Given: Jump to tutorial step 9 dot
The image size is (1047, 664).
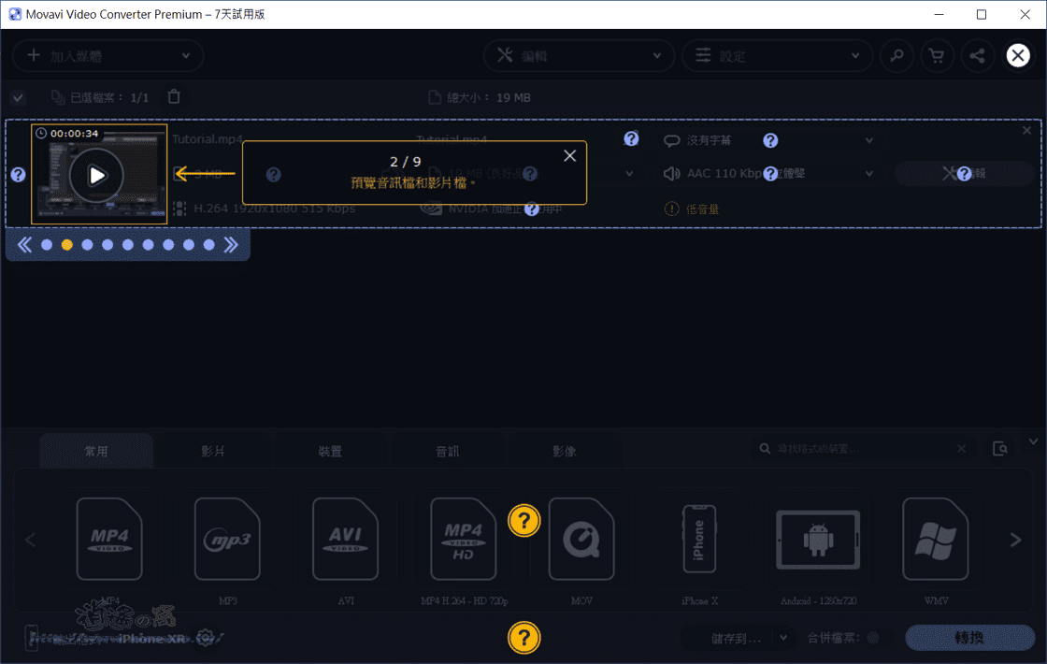Looking at the screenshot, I should pos(209,245).
